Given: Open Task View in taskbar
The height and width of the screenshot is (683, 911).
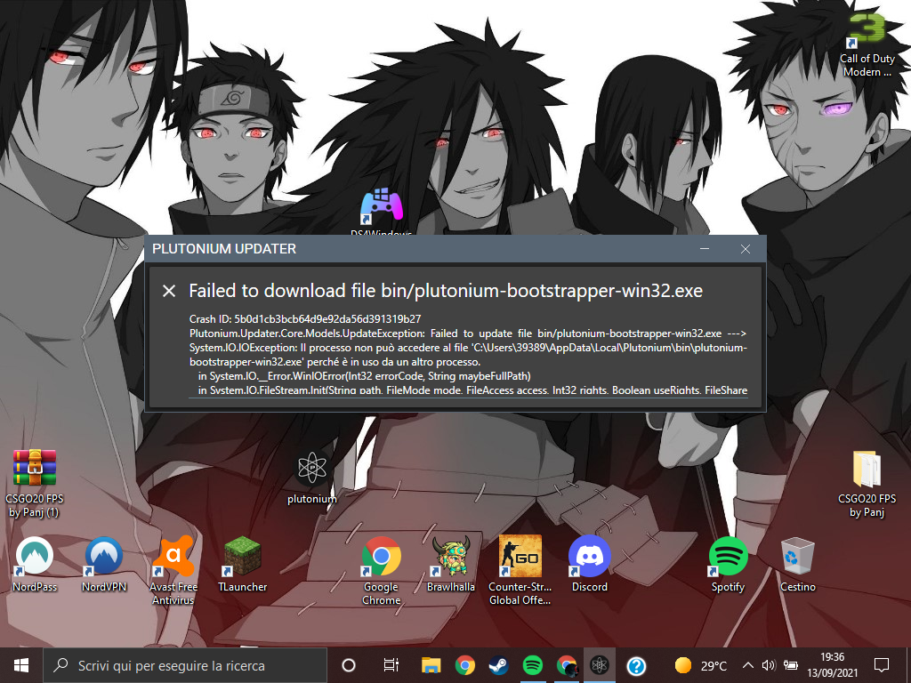Looking at the screenshot, I should coord(391,665).
